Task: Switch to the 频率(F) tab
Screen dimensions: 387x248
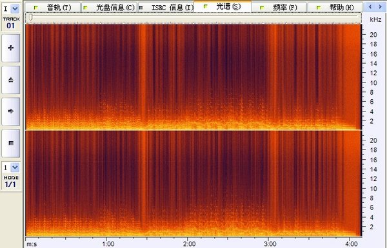Action: click(x=279, y=7)
